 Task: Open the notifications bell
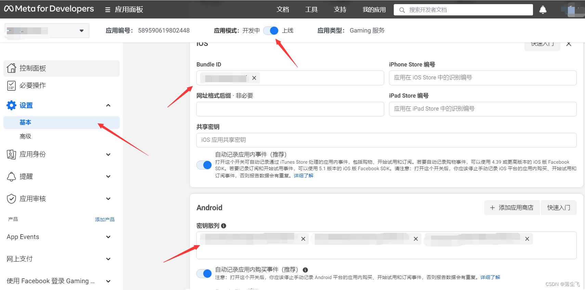pos(543,10)
